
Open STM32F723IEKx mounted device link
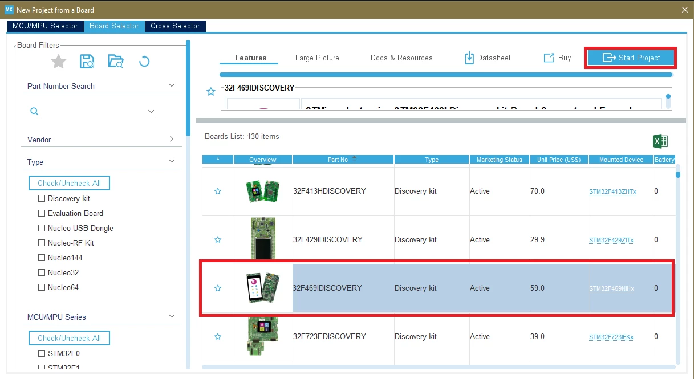point(611,337)
